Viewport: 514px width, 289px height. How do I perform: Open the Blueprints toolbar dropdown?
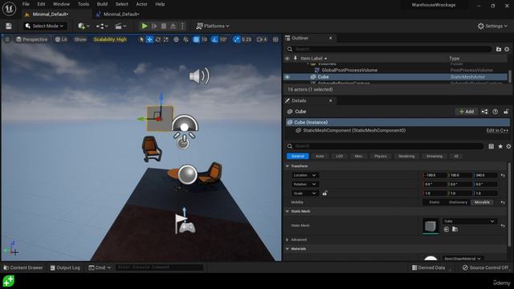point(102,26)
